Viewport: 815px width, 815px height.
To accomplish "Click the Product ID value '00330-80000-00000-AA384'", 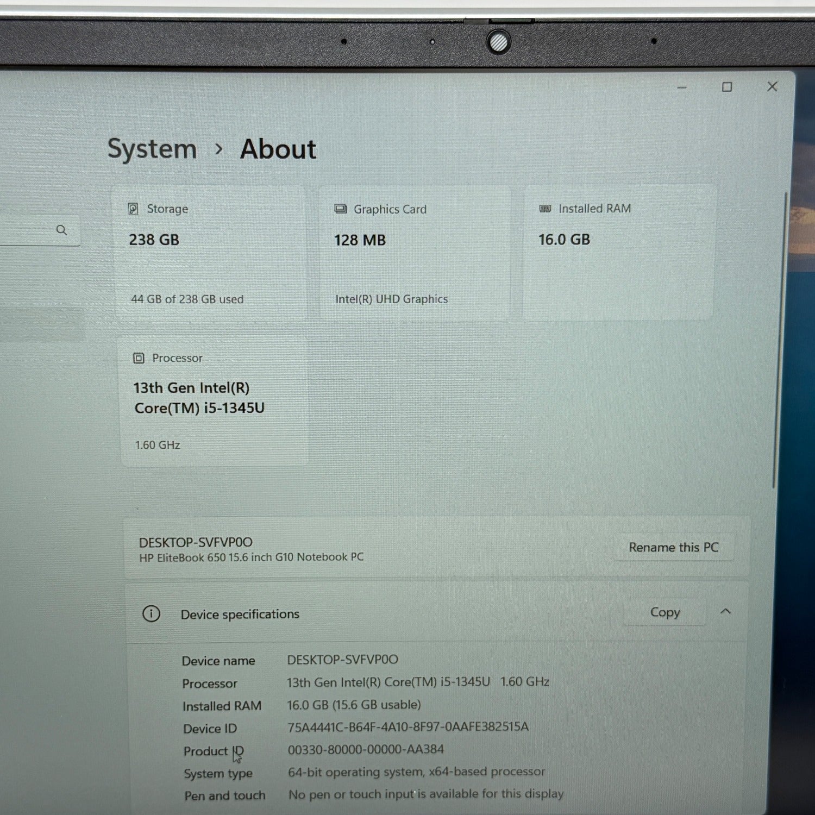I will 366,750.
